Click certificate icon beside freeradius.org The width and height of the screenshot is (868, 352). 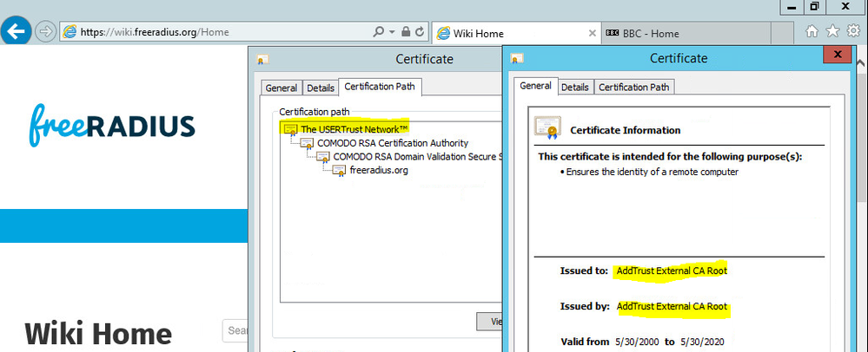coord(340,170)
